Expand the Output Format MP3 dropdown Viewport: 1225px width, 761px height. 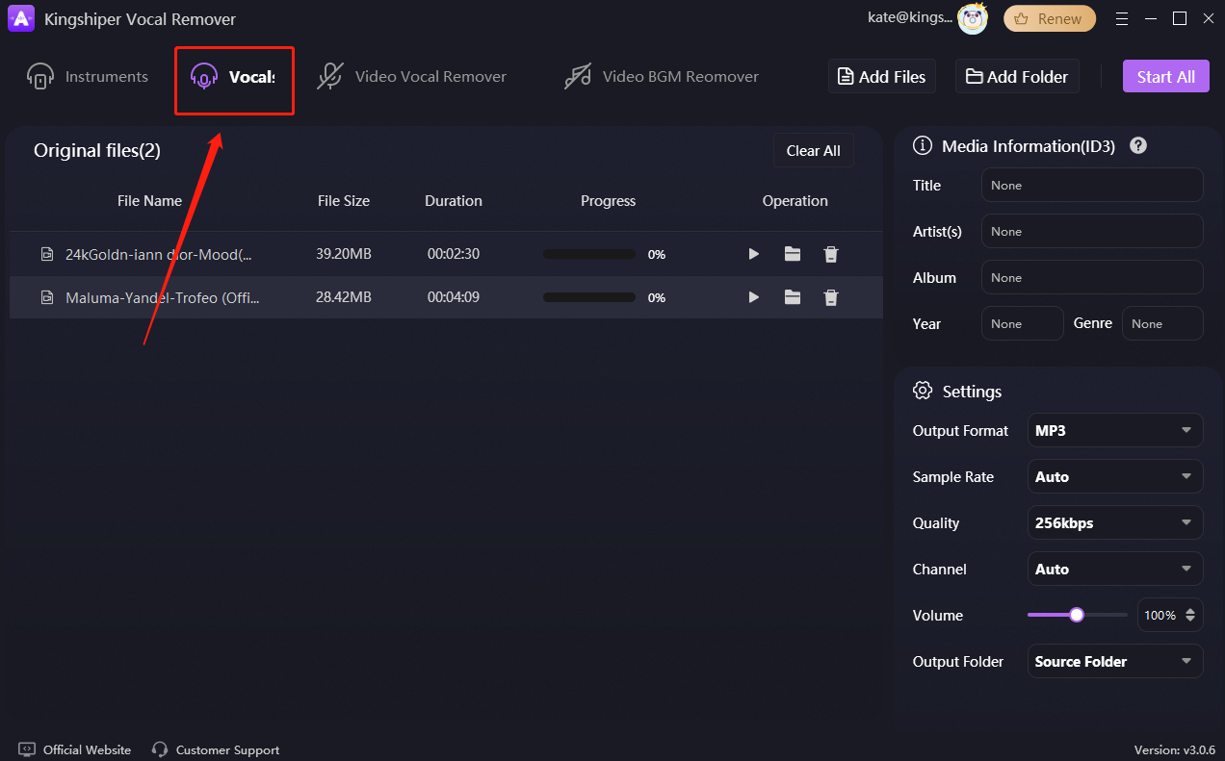tap(1115, 430)
